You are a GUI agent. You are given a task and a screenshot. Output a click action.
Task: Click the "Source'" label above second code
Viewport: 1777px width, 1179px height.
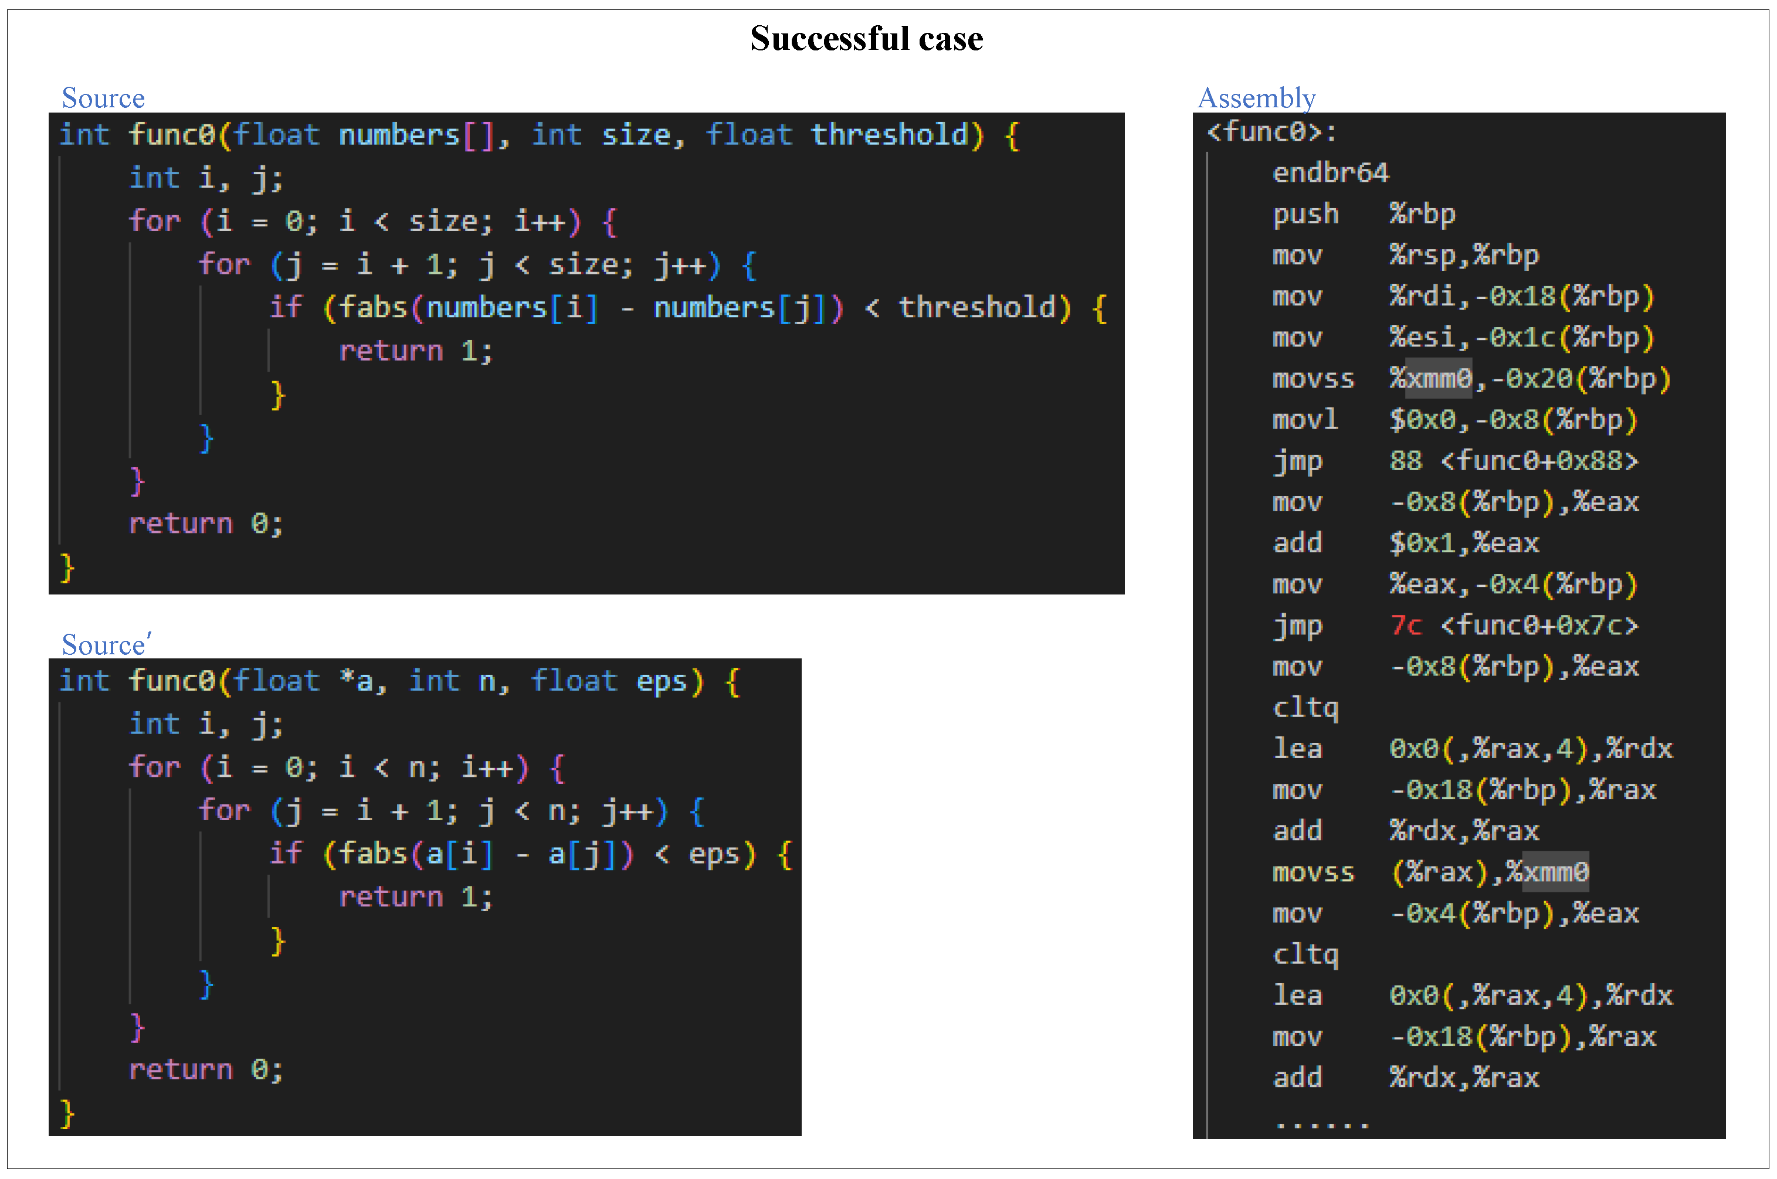tap(106, 644)
